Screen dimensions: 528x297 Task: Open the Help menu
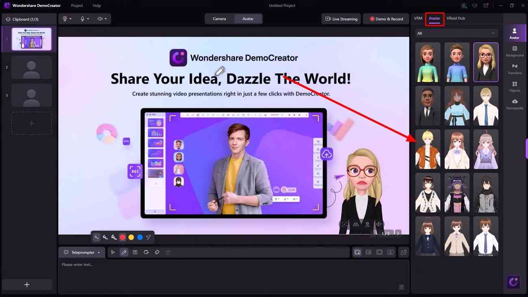coord(97,6)
